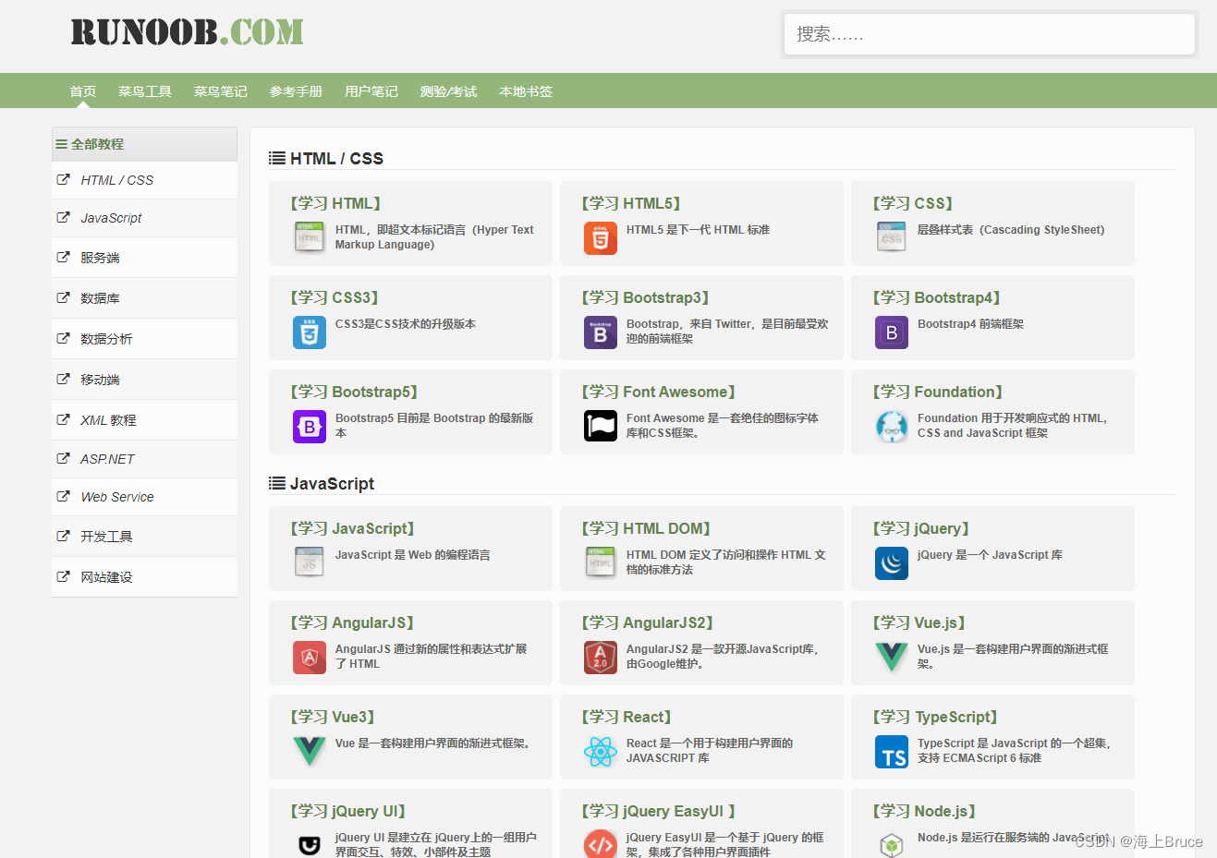
Task: Click the Vue3 logo icon
Action: point(310,752)
